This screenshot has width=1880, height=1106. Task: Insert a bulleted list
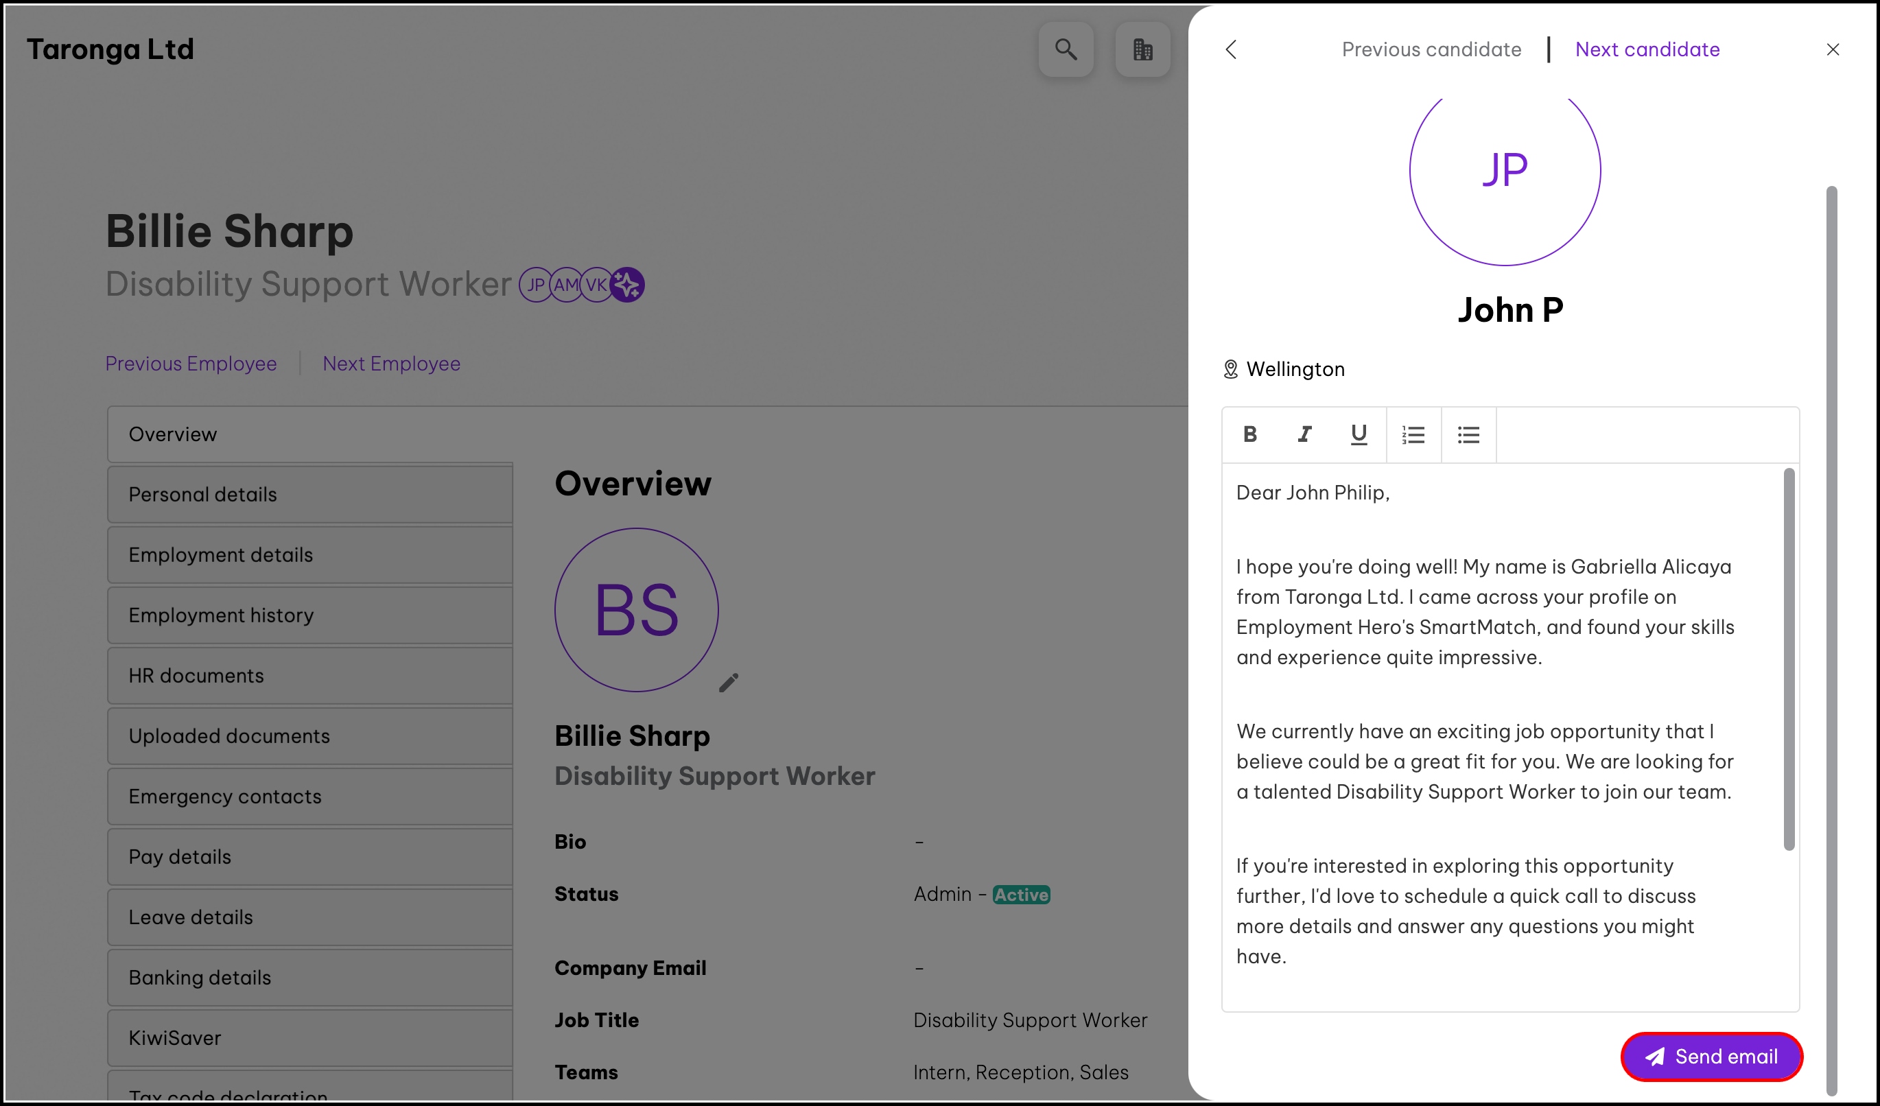point(1468,434)
